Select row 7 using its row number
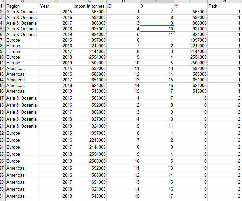Viewport: 242px width, 201px height. pos(2,40)
